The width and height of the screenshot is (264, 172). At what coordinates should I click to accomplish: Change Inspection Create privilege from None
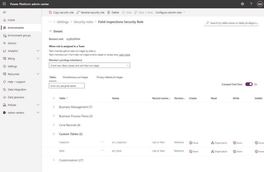click(x=194, y=143)
